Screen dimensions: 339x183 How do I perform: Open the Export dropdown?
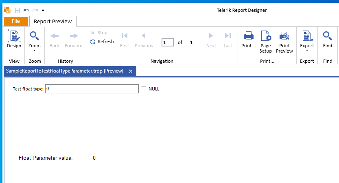pos(307,41)
